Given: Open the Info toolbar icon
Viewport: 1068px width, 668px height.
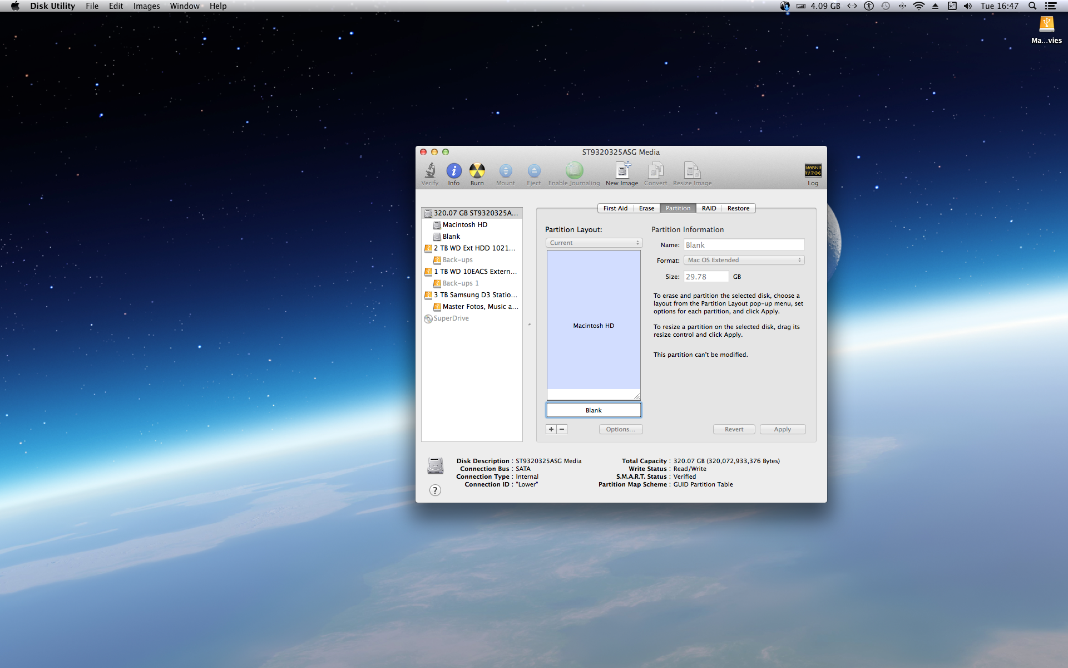Looking at the screenshot, I should pos(454,174).
